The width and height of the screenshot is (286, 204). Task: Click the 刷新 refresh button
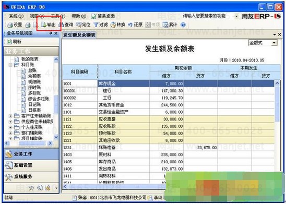pyautogui.click(x=14, y=42)
